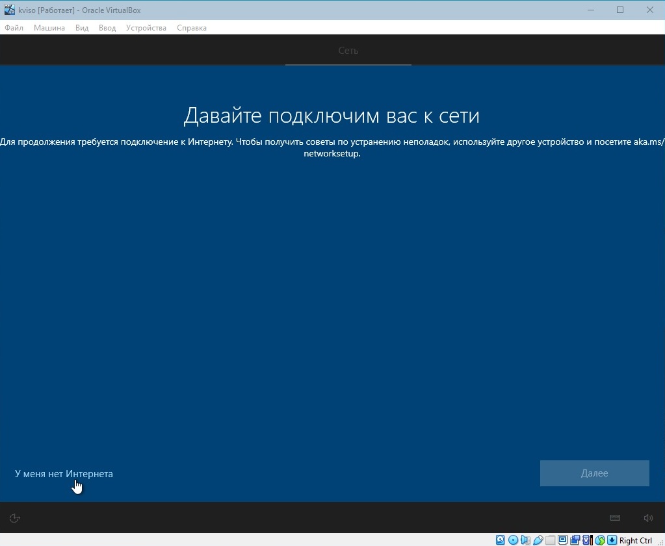Open the Справка menu
This screenshot has height=546, width=665.
click(192, 28)
